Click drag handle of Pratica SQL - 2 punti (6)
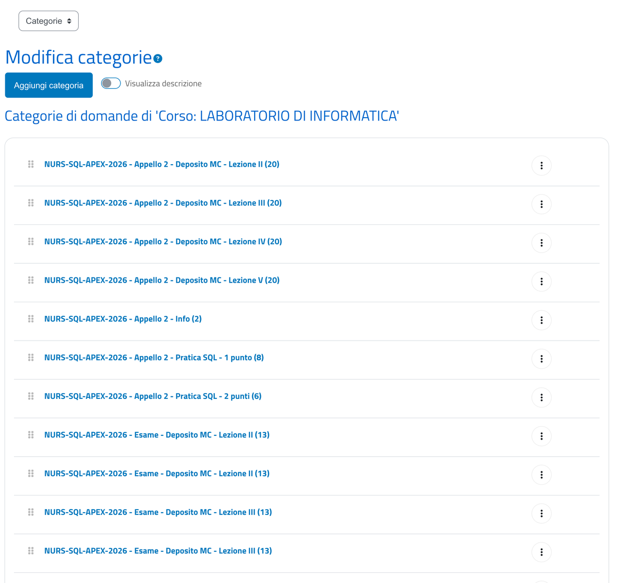 pos(31,396)
